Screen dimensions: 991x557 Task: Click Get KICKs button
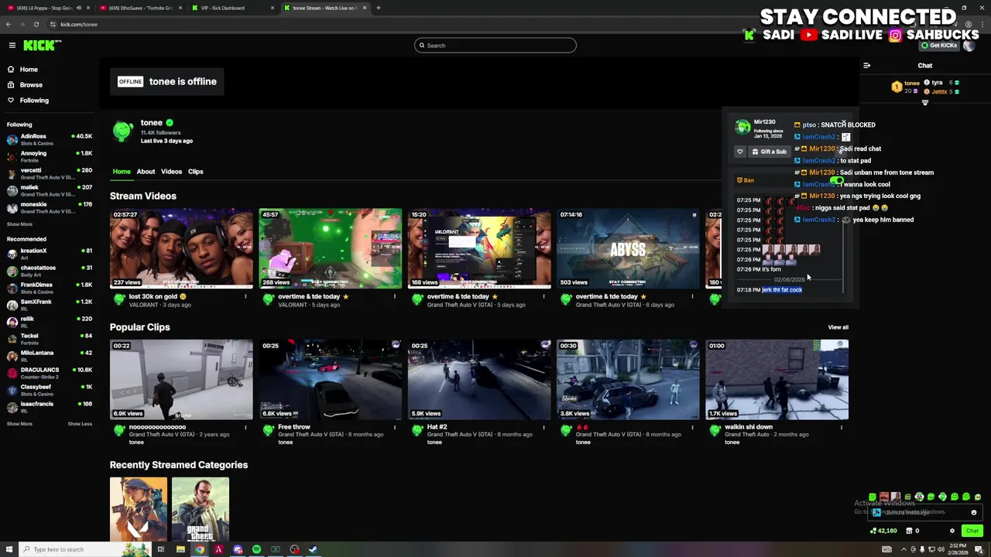[939, 45]
